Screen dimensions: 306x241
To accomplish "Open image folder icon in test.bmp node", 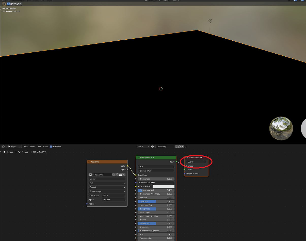I will [120, 175].
